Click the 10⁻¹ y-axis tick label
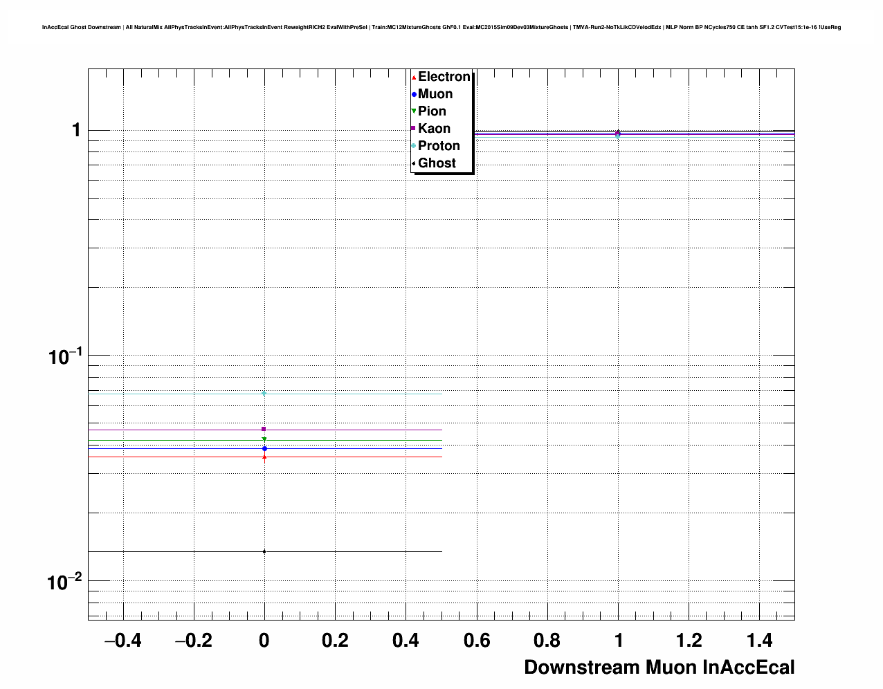The image size is (883, 689). (64, 356)
